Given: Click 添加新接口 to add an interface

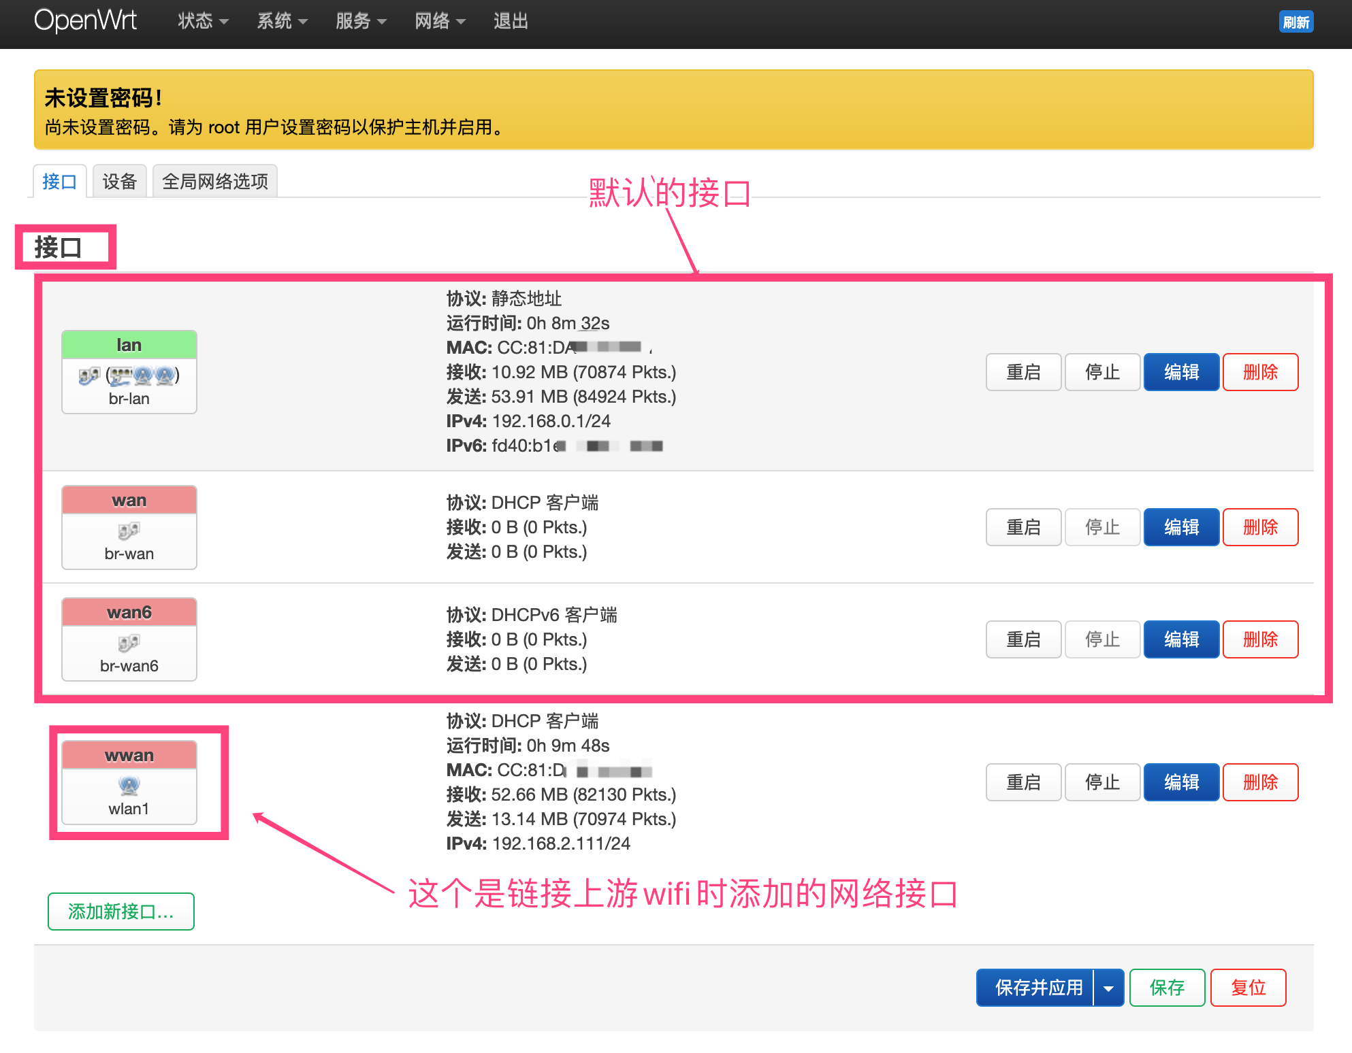Looking at the screenshot, I should [120, 912].
